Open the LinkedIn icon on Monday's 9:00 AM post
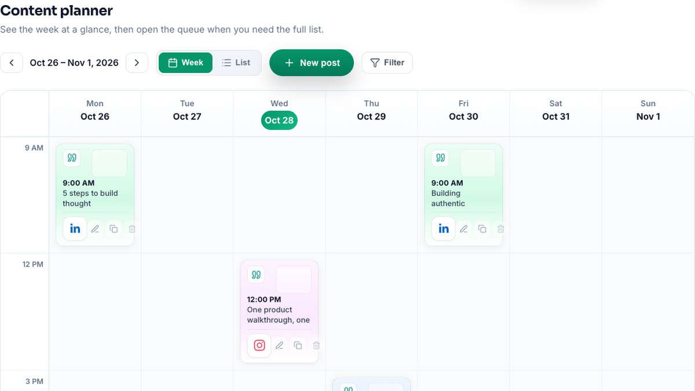695x391 pixels. 75,229
